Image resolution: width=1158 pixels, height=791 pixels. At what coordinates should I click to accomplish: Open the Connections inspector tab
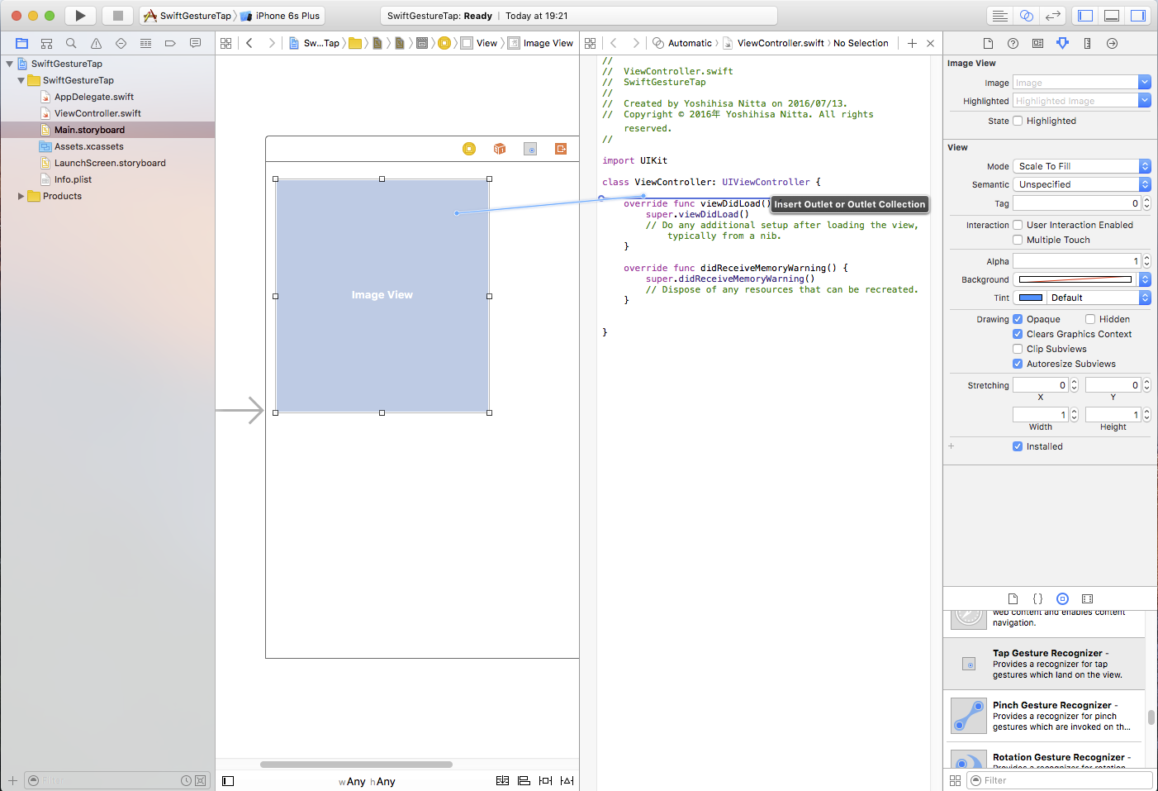tap(1112, 43)
